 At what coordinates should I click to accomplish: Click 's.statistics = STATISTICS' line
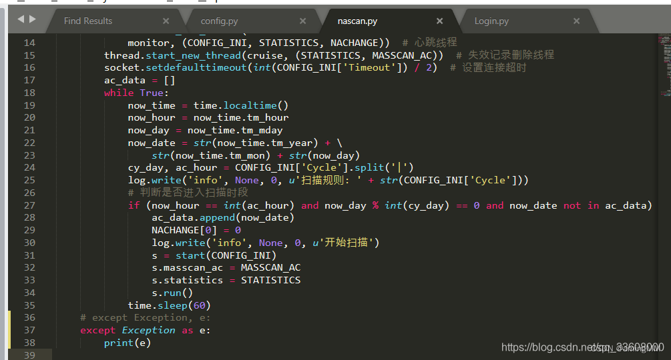click(x=226, y=280)
